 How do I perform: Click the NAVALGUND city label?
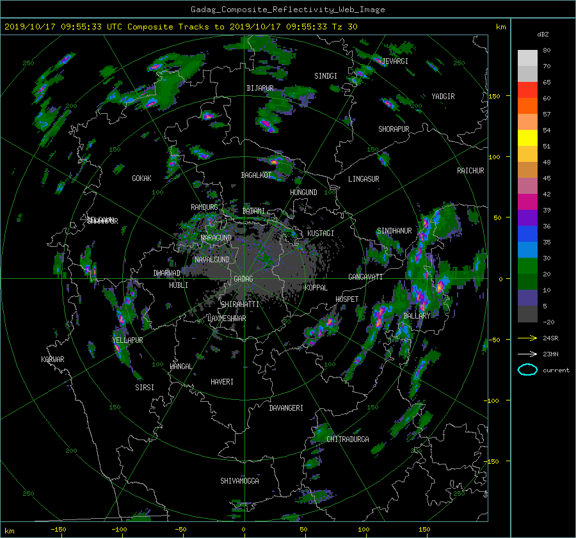212,260
